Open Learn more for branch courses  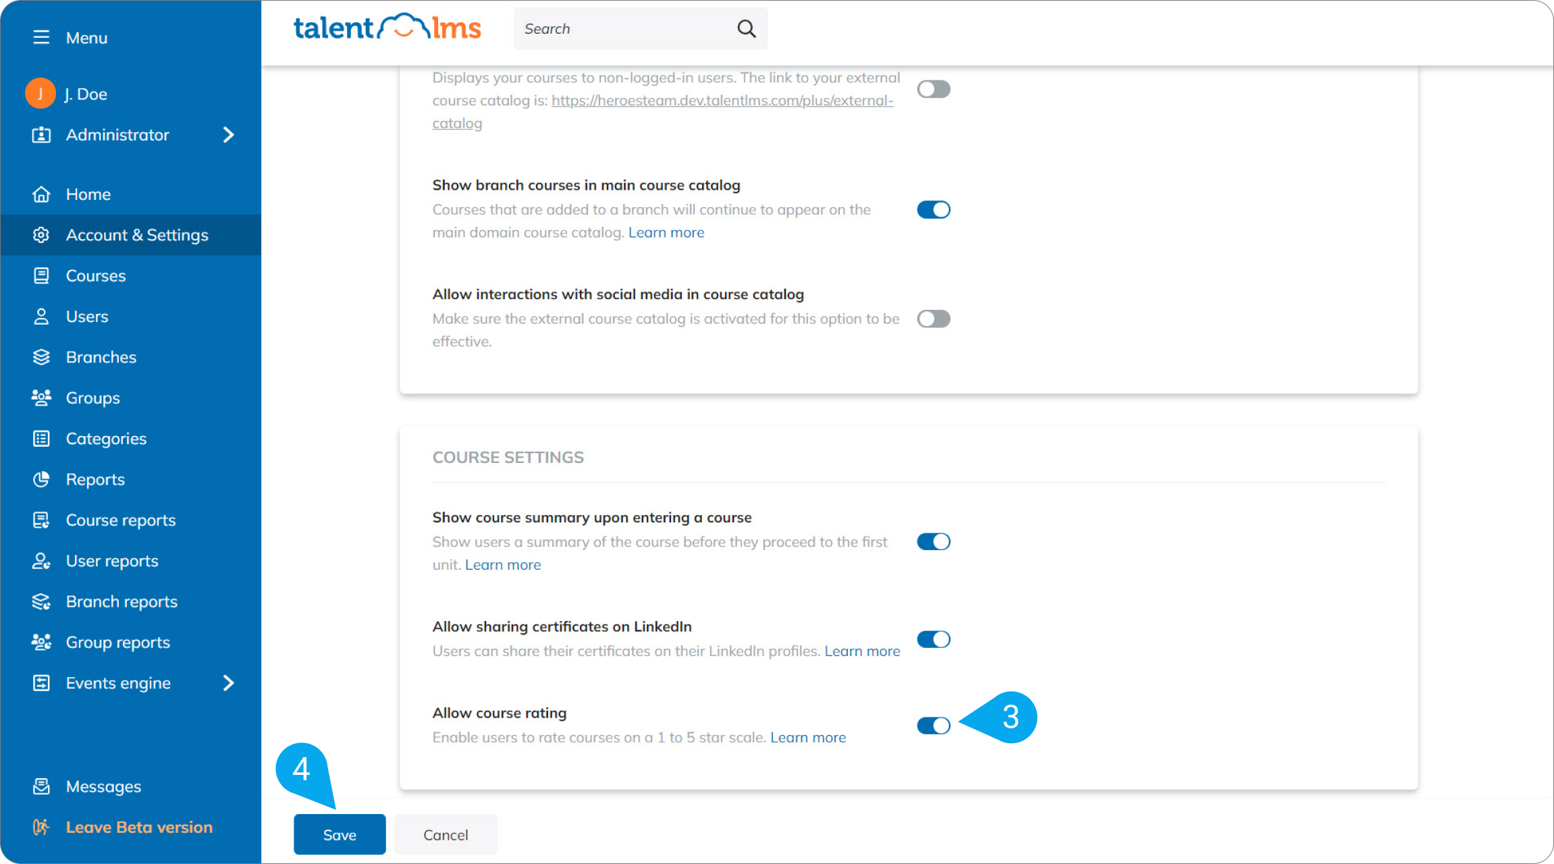tap(666, 232)
